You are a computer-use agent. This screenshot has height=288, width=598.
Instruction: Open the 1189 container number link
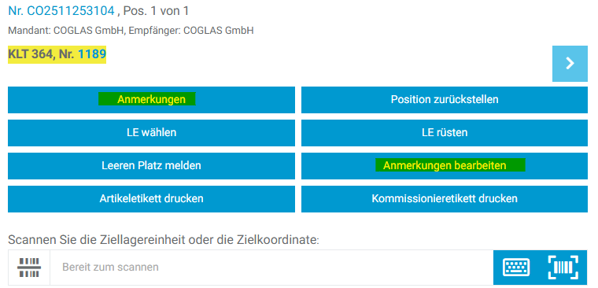[x=92, y=54]
